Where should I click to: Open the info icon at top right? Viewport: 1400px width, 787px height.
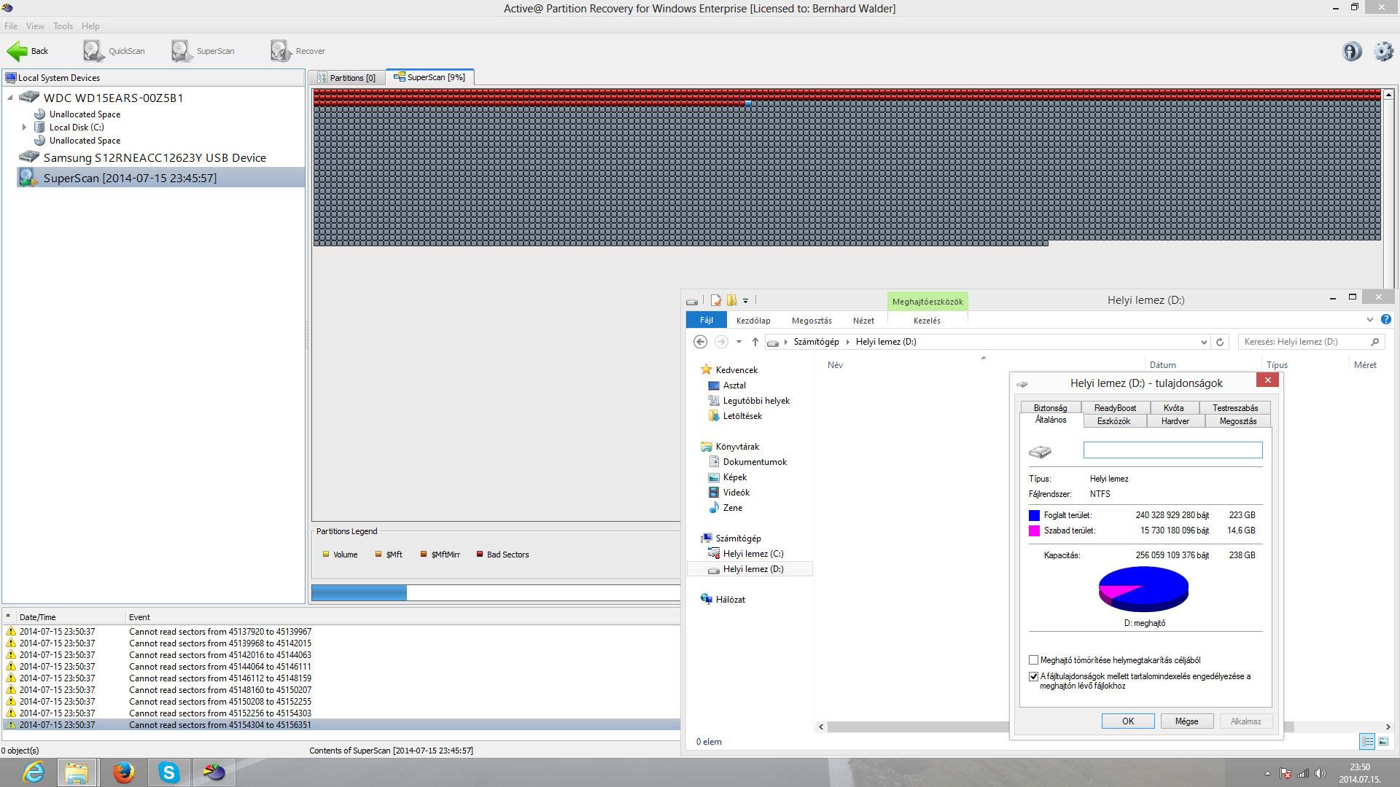(x=1351, y=51)
